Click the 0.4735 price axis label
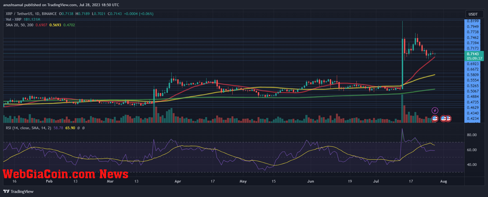Screen dimensions: 488x197 [x=473, y=102]
